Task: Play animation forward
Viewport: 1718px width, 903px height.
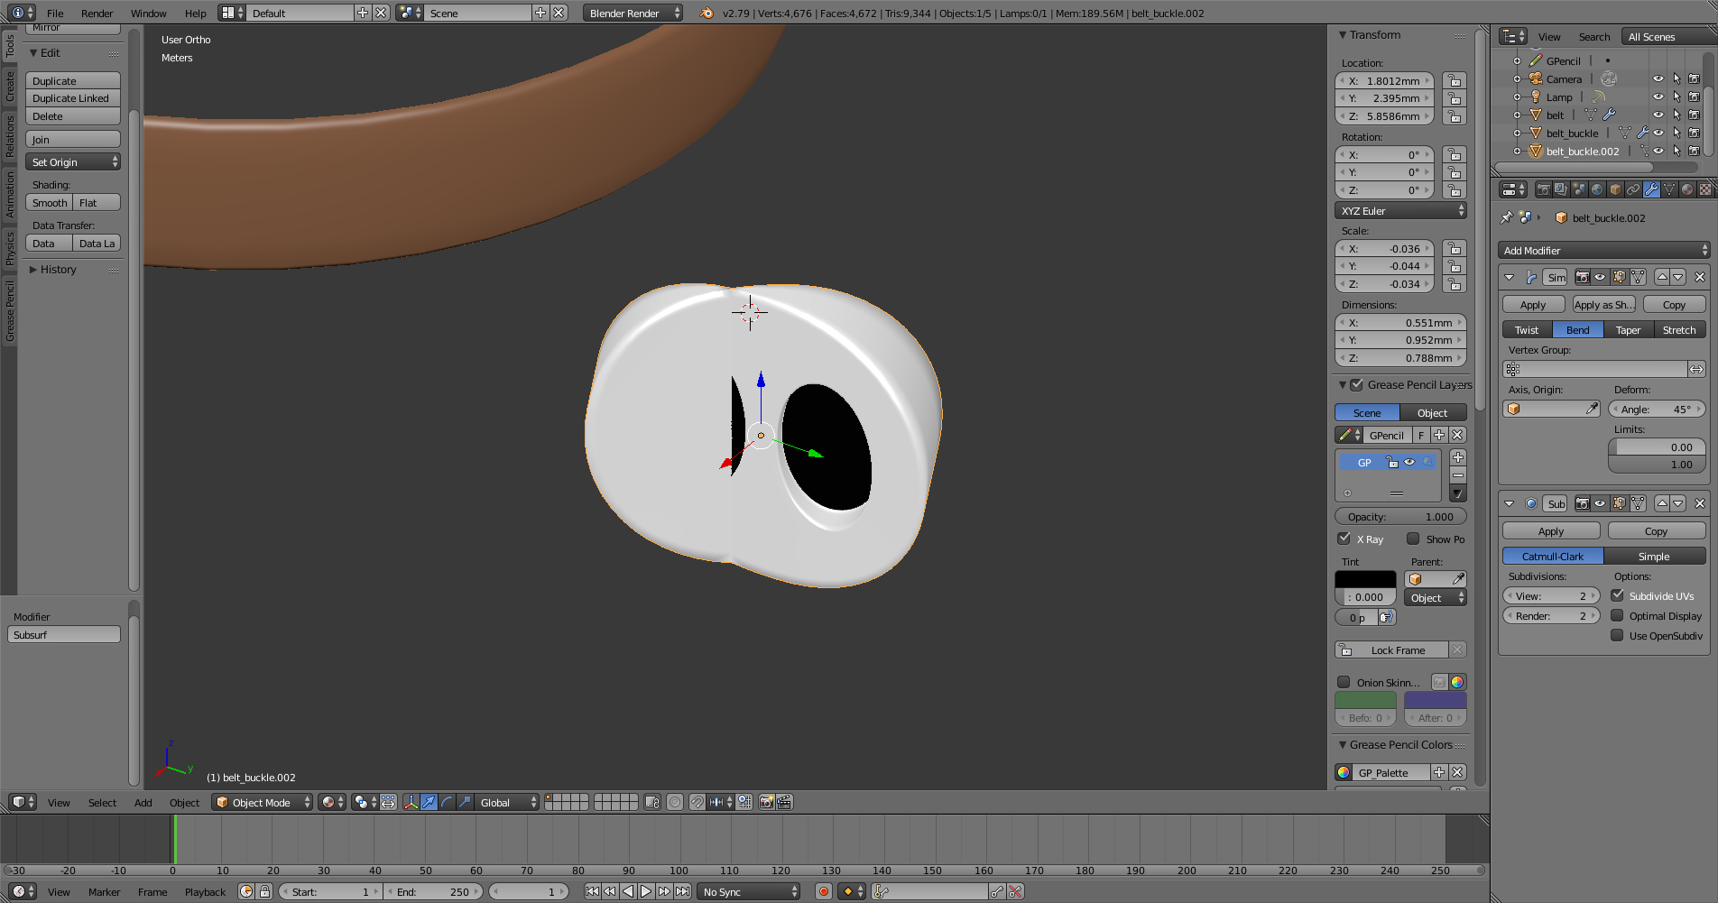Action: [646, 891]
